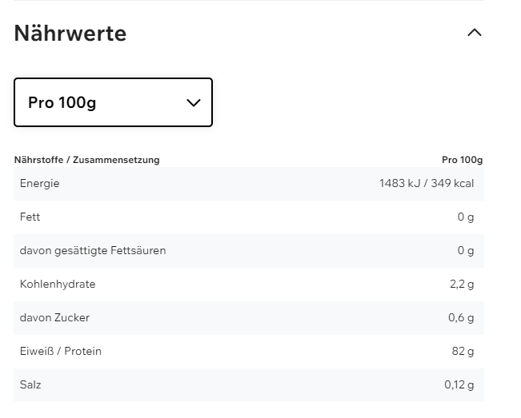Image resolution: width=521 pixels, height=418 pixels.
Task: Select the Energie row label
Action: pyautogui.click(x=40, y=184)
